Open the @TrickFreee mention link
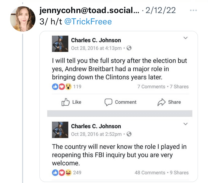Viewport: 208px width, 183px height. tap(88, 22)
